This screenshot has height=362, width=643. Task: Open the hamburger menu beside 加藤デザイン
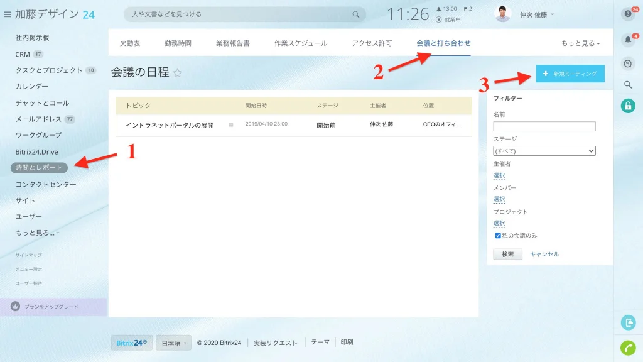7,14
